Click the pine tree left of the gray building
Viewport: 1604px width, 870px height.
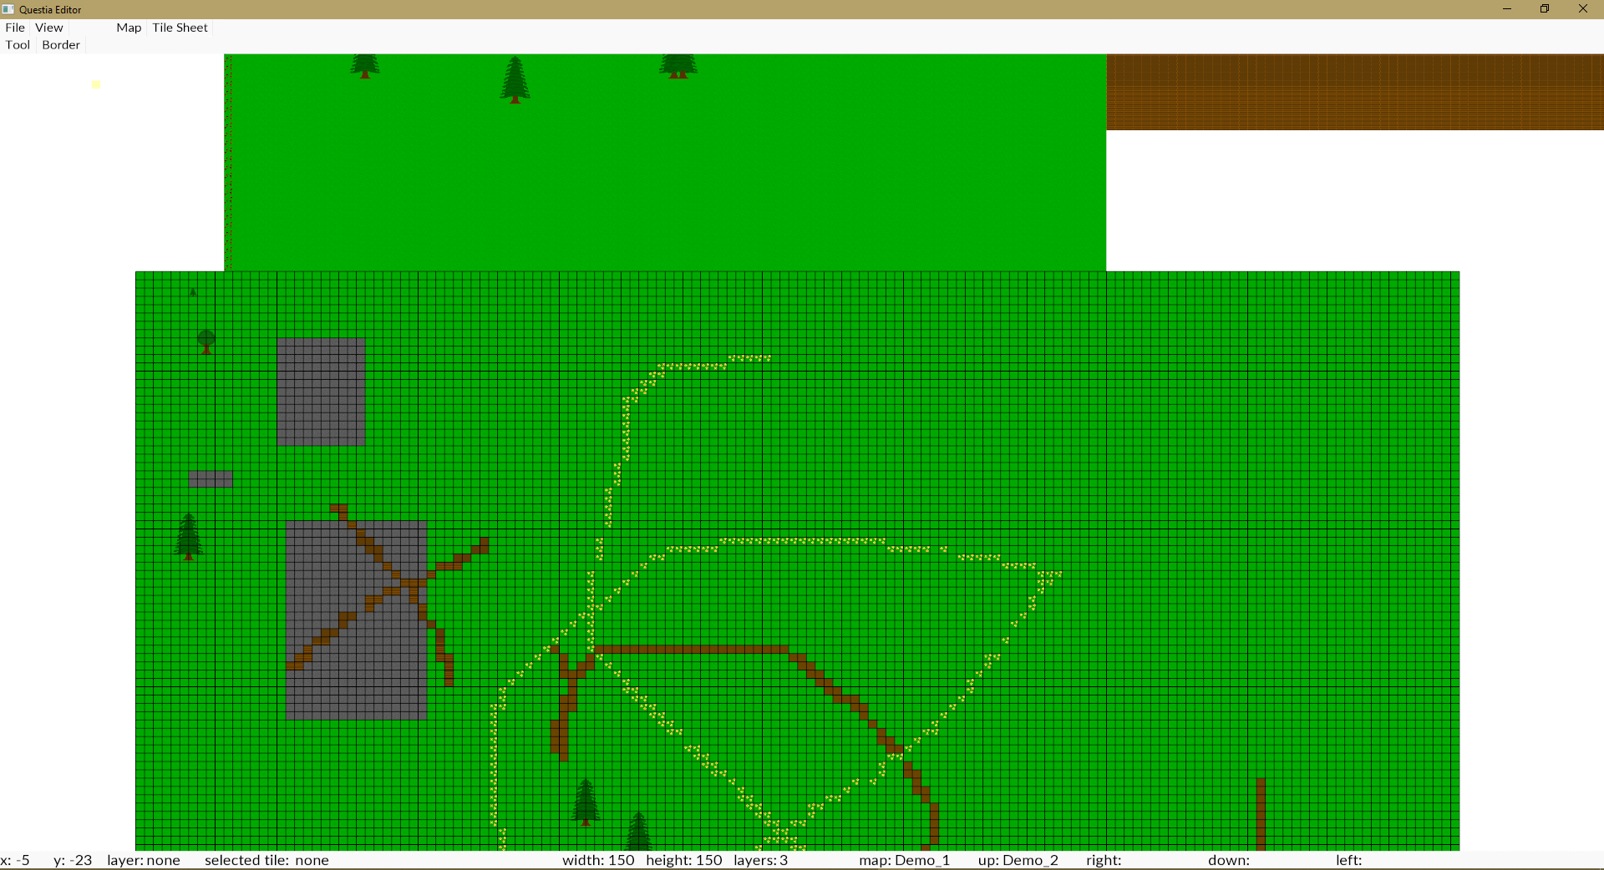[x=189, y=537]
